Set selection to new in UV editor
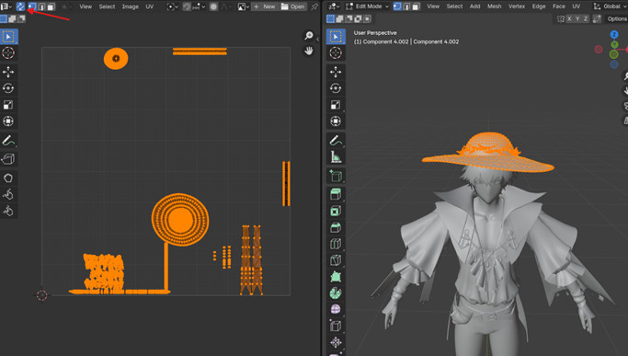628x356 pixels. [4, 18]
